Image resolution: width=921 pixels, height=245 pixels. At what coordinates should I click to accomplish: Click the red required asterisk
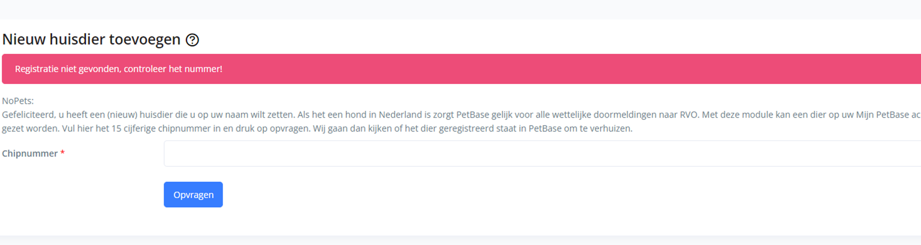63,152
